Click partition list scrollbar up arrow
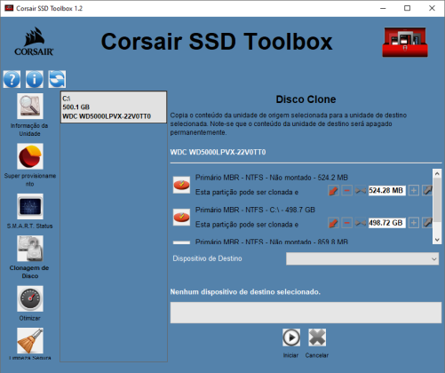445x373 pixels. [437, 174]
